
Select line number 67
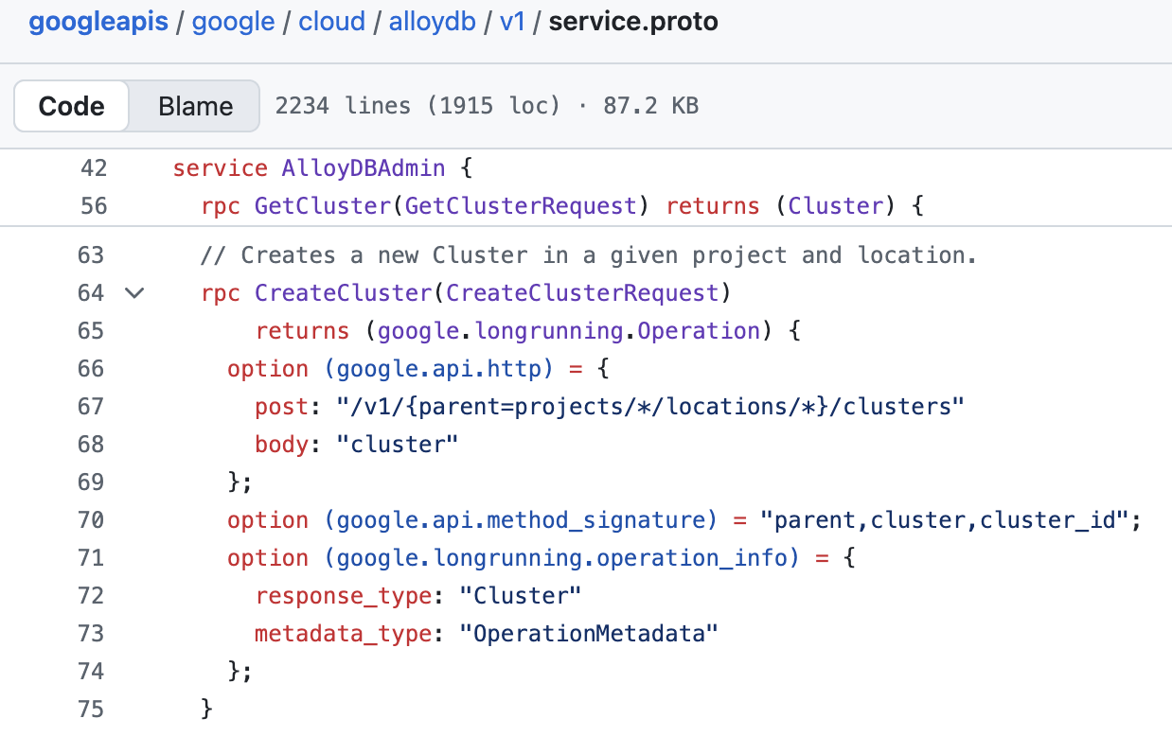point(91,407)
